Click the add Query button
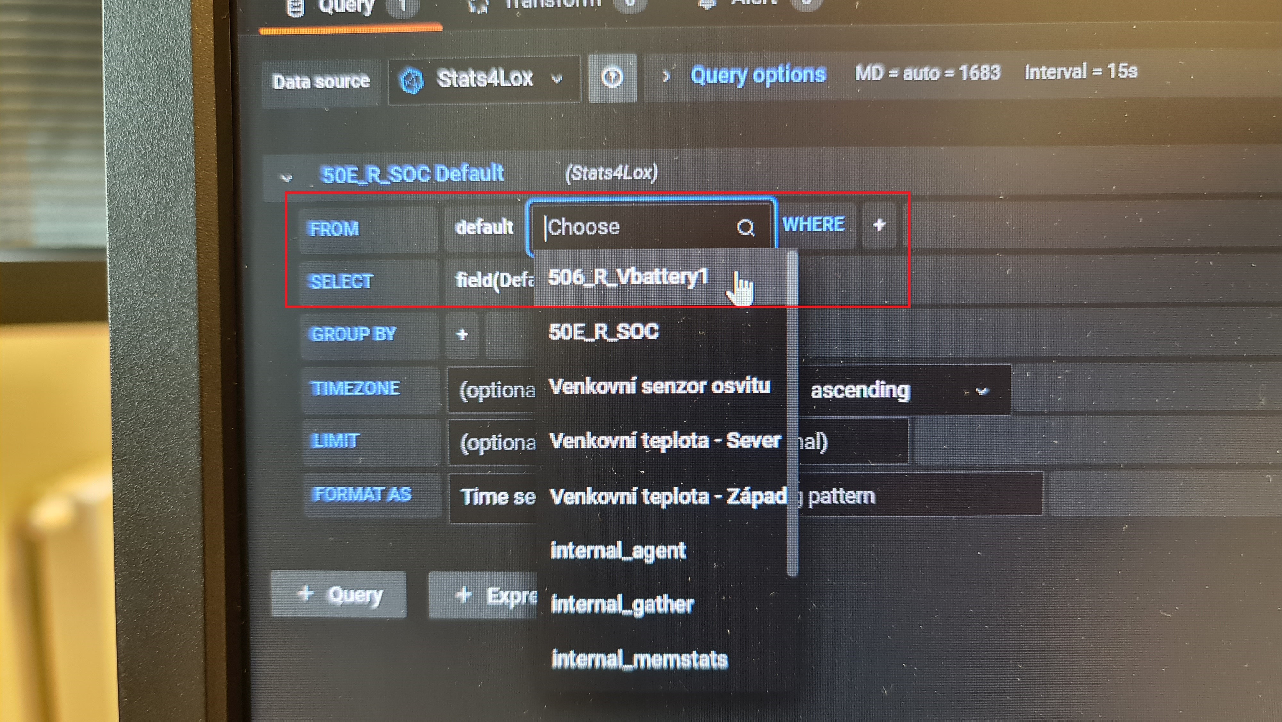The width and height of the screenshot is (1282, 722). point(339,594)
